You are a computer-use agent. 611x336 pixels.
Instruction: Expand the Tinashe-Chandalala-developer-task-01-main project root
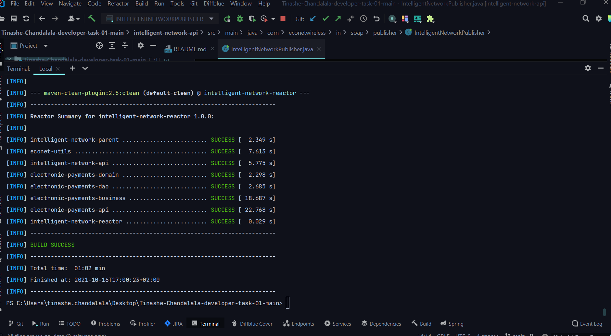coord(9,59)
